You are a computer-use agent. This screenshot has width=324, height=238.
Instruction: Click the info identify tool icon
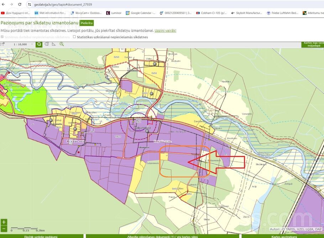tap(39, 44)
